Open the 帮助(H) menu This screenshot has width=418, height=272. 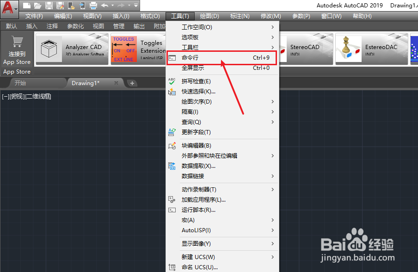(362, 16)
